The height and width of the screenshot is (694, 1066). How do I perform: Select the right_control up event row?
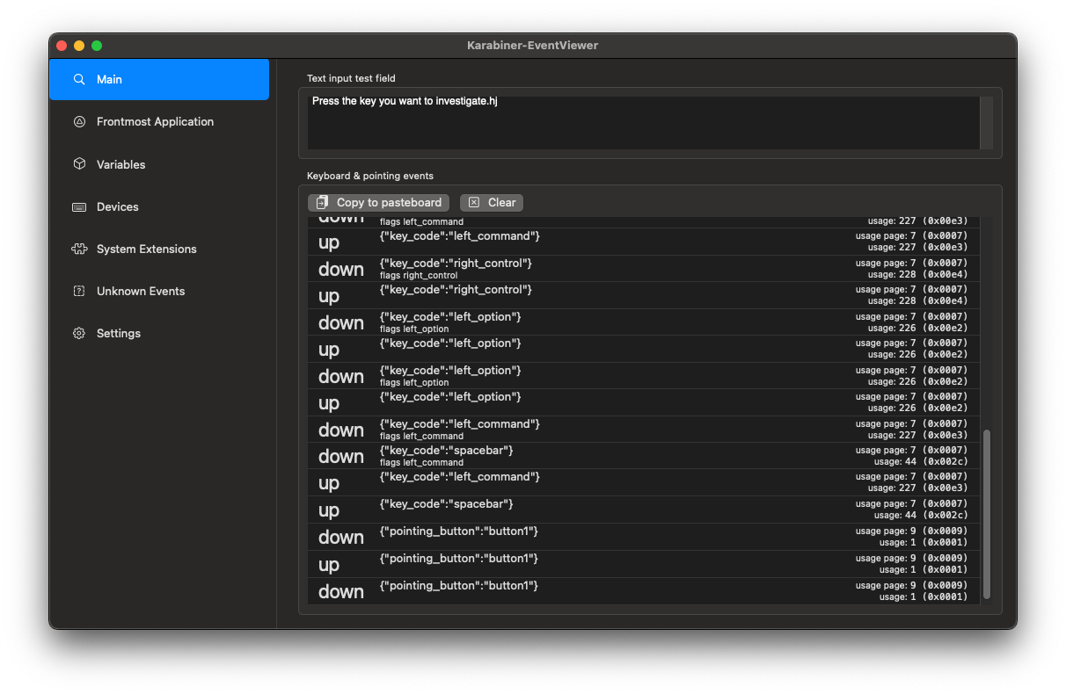643,295
